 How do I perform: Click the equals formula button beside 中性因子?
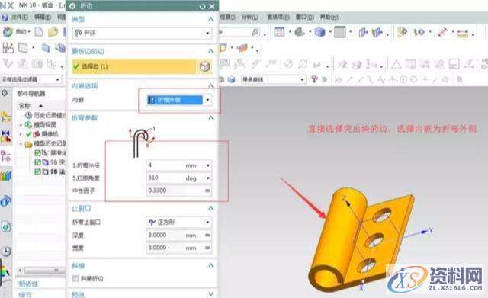click(x=207, y=191)
